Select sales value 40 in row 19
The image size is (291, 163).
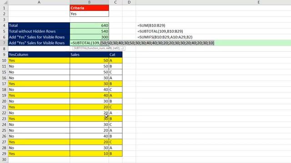click(89, 96)
